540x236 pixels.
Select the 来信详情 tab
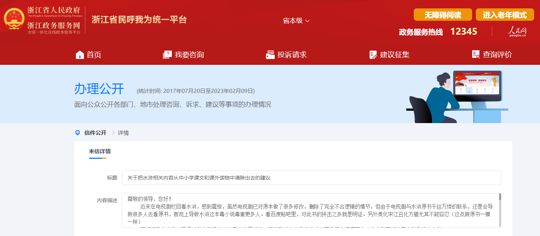[100, 151]
